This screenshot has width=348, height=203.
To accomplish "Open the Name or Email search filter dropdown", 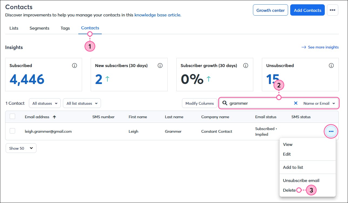I will 319,103.
